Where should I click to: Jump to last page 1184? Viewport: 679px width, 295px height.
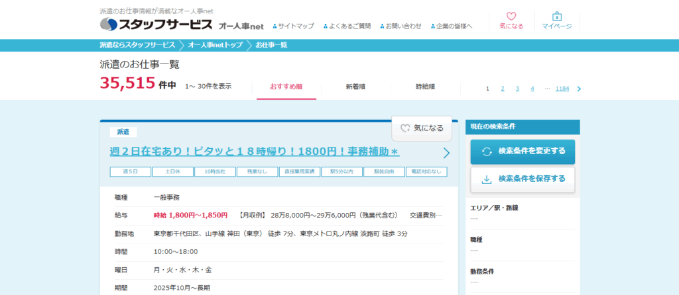point(562,89)
